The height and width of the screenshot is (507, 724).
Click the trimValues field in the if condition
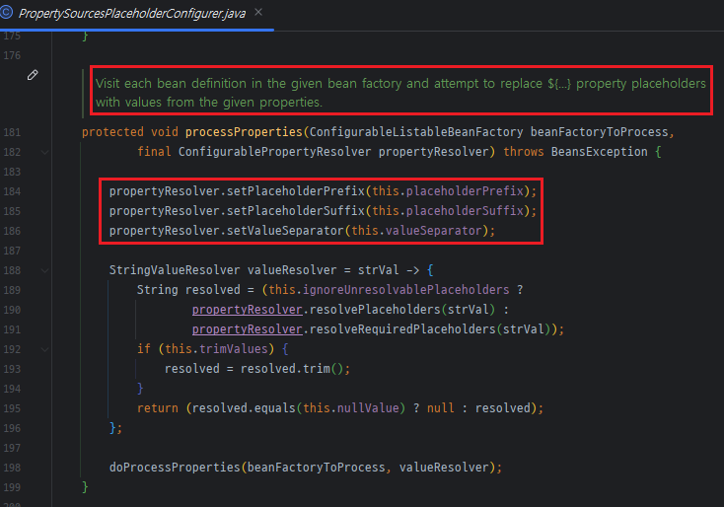[x=234, y=349]
